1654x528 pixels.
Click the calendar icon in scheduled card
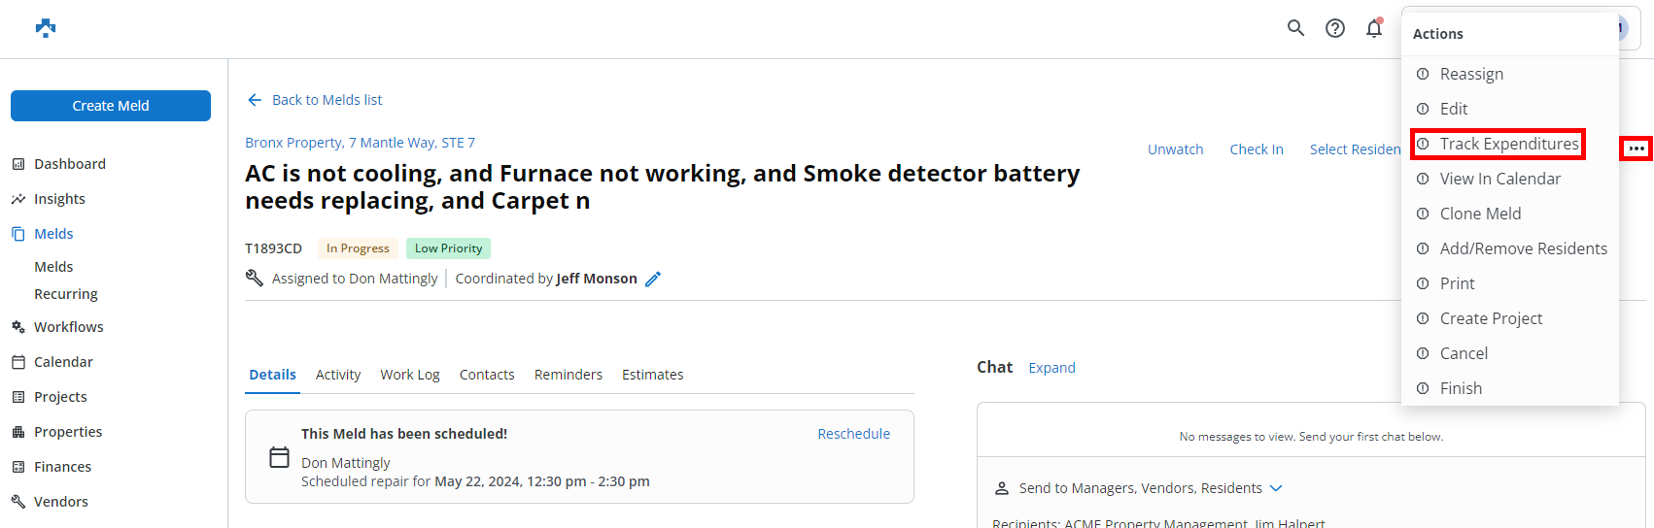click(279, 457)
